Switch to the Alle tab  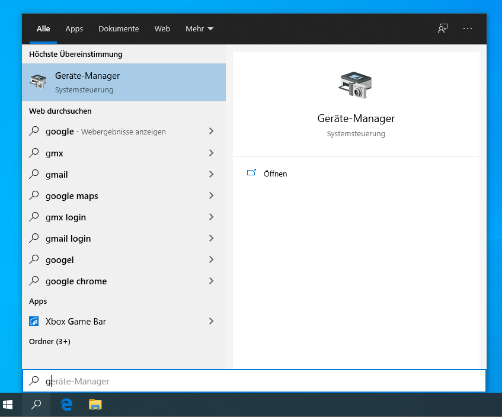coord(43,29)
